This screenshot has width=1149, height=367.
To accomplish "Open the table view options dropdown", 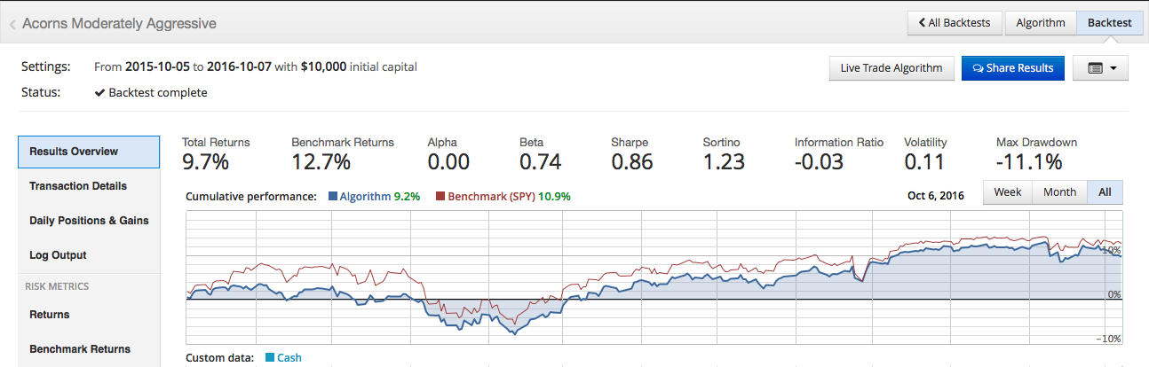I will click(x=1100, y=68).
